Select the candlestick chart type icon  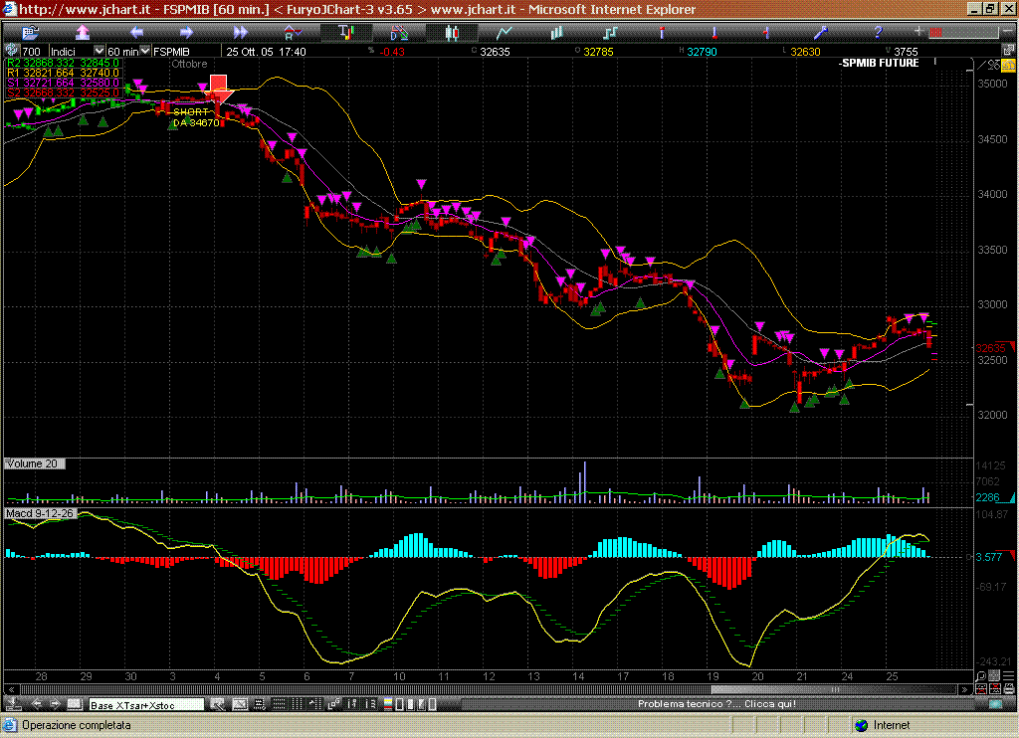(451, 33)
